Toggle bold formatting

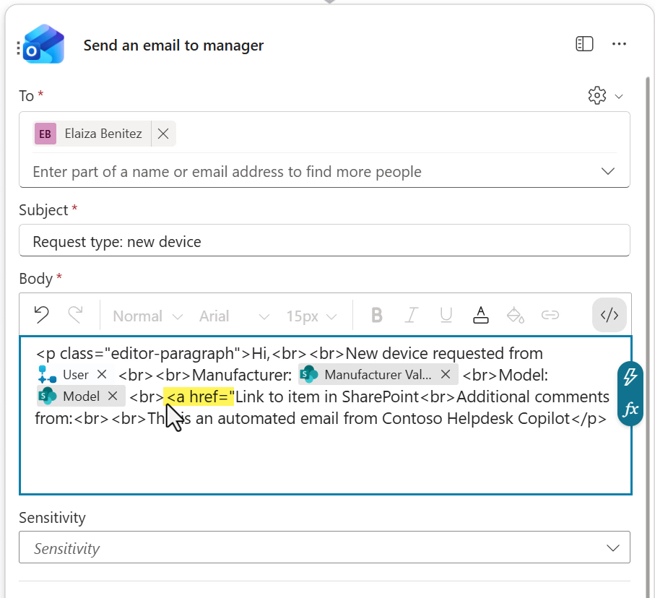(x=376, y=316)
